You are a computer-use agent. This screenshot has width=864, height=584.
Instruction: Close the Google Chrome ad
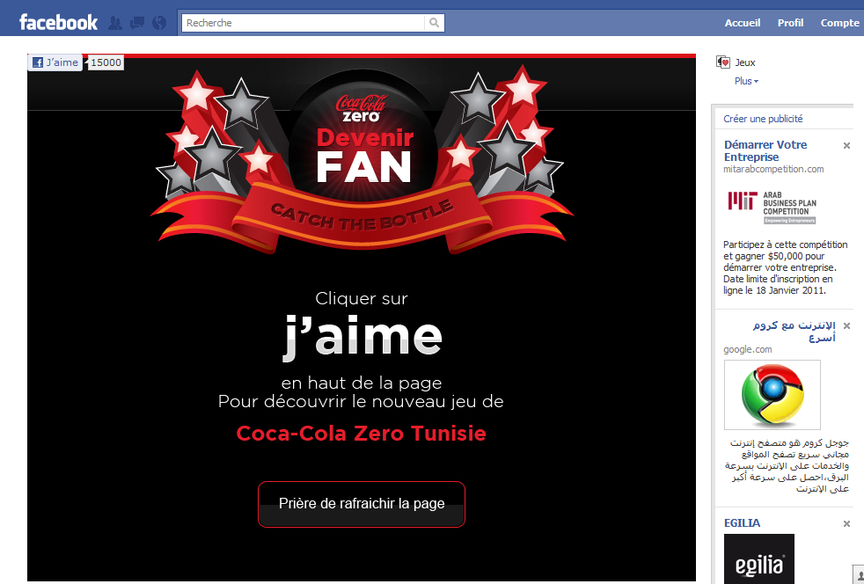click(x=846, y=326)
